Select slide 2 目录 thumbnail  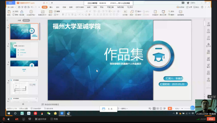point(24,50)
